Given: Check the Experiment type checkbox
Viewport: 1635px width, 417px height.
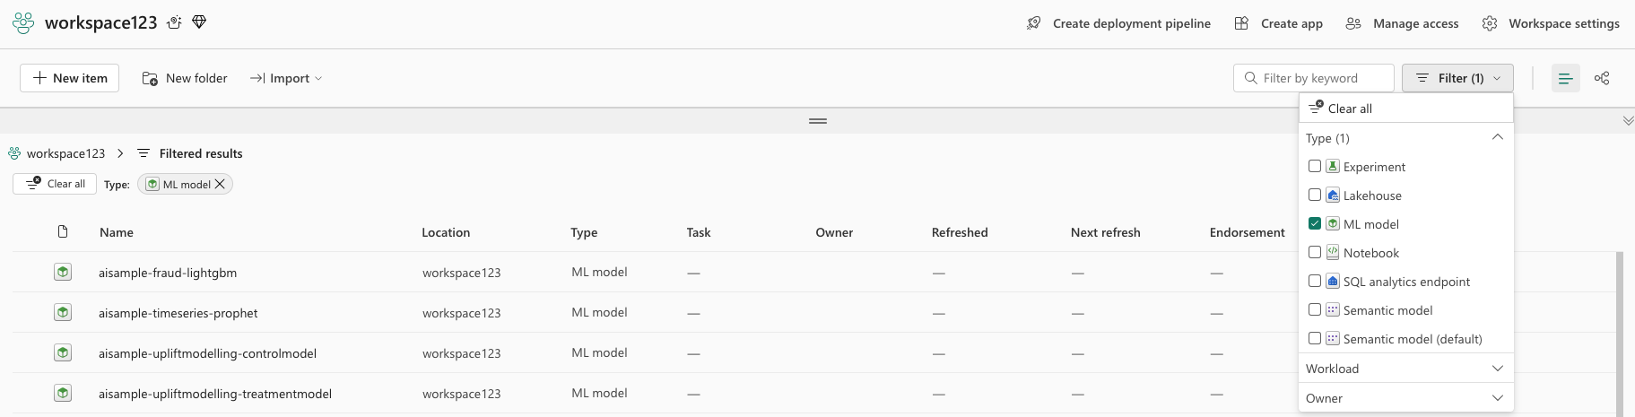Looking at the screenshot, I should [1315, 167].
